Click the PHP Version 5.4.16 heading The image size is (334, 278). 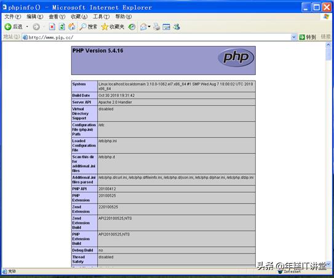(98, 50)
